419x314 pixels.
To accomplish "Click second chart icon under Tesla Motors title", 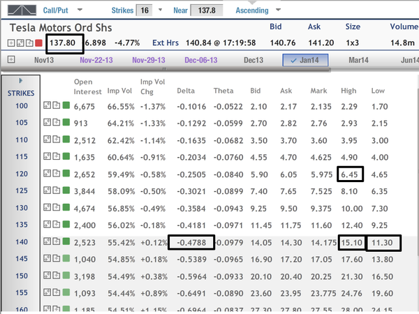I will point(20,43).
